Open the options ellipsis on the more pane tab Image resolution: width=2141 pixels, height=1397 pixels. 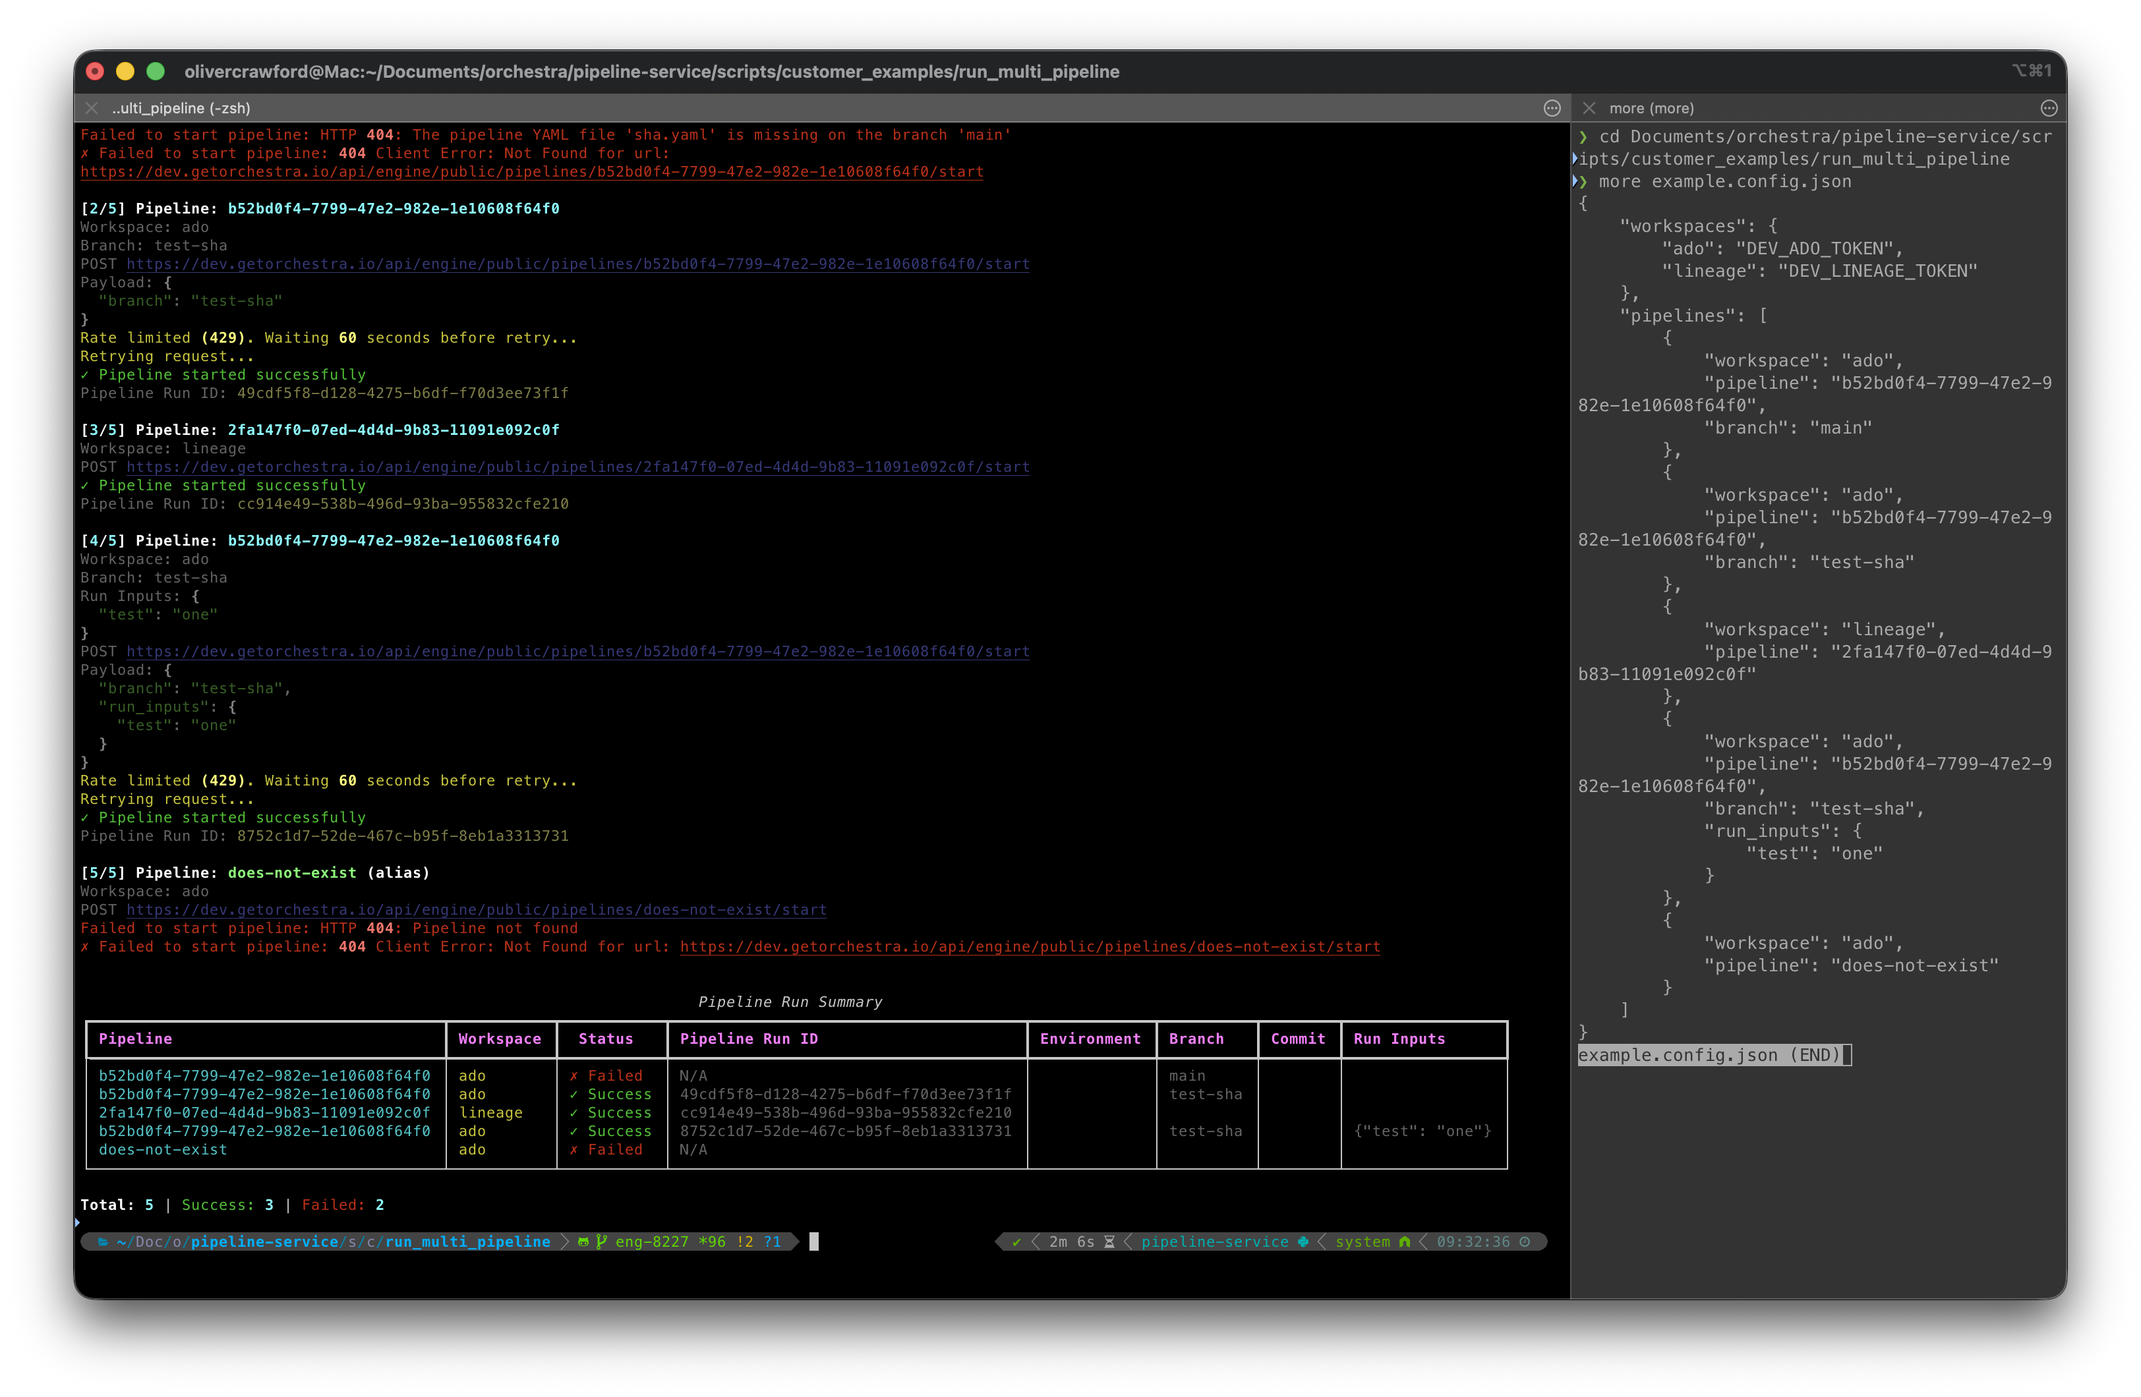(x=2049, y=108)
